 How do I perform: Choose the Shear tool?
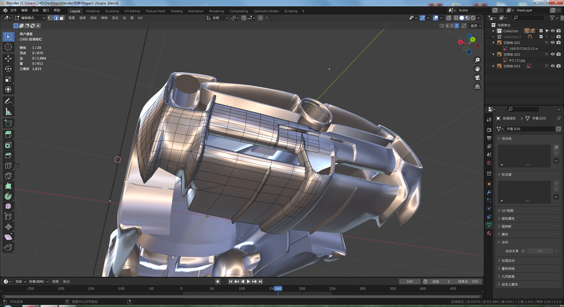pyautogui.click(x=8, y=237)
